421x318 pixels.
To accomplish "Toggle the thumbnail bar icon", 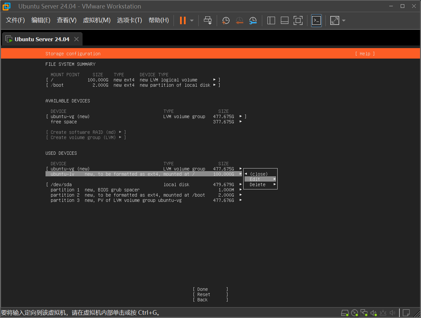I will coord(284,21).
